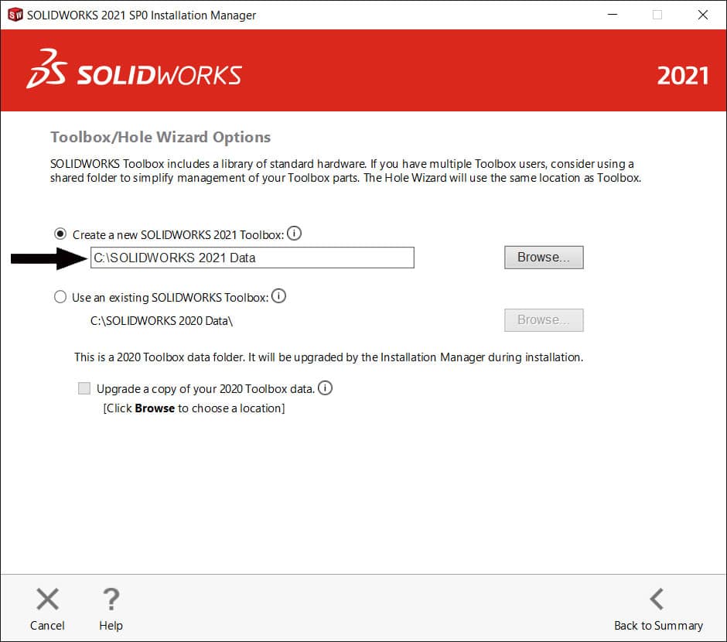Click the SW app icon in title bar

[x=15, y=15]
